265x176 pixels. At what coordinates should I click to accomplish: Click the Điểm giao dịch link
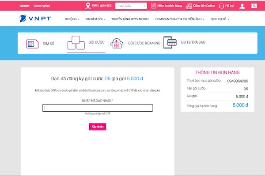102,6
